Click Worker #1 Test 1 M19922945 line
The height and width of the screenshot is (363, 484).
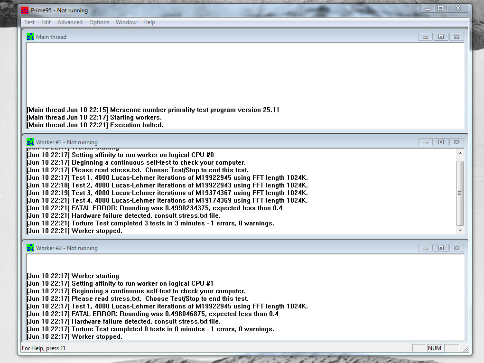tap(168, 178)
